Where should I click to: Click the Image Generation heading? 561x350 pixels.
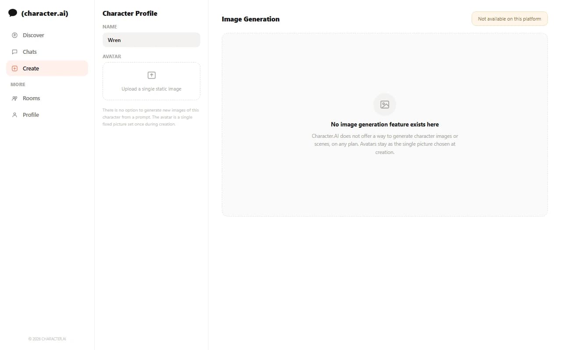point(251,19)
